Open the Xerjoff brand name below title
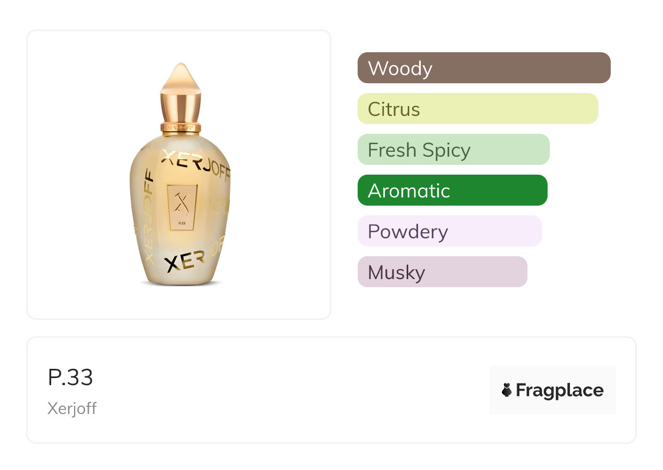Image resolution: width=663 pixels, height=470 pixels. (x=72, y=409)
